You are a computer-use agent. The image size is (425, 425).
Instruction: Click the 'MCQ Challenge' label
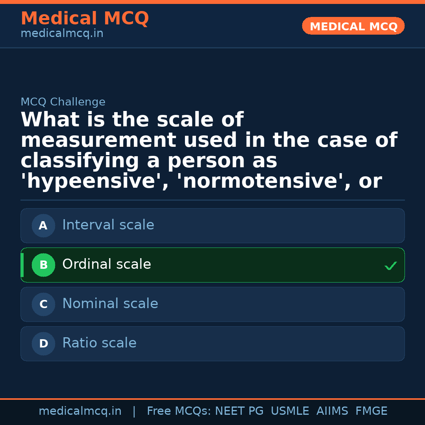click(63, 102)
